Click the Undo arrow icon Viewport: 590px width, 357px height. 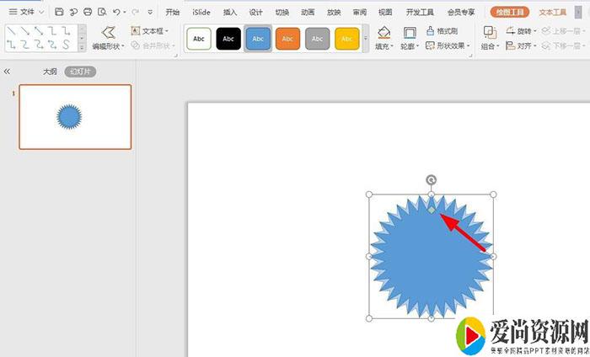116,13
